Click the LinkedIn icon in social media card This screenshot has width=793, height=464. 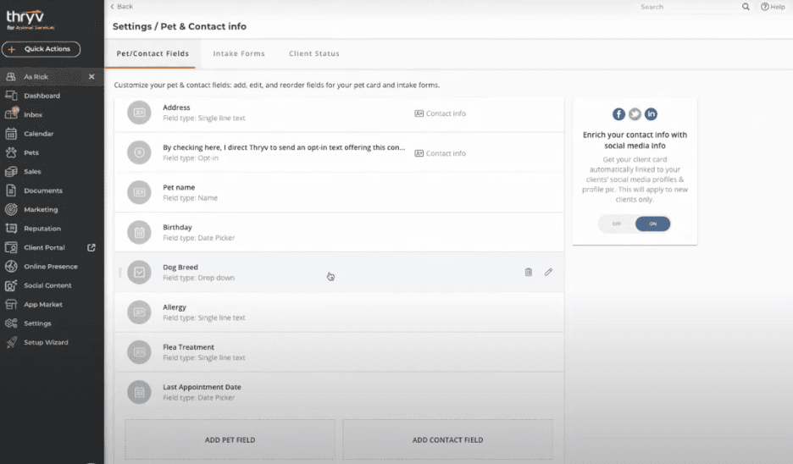[651, 114]
